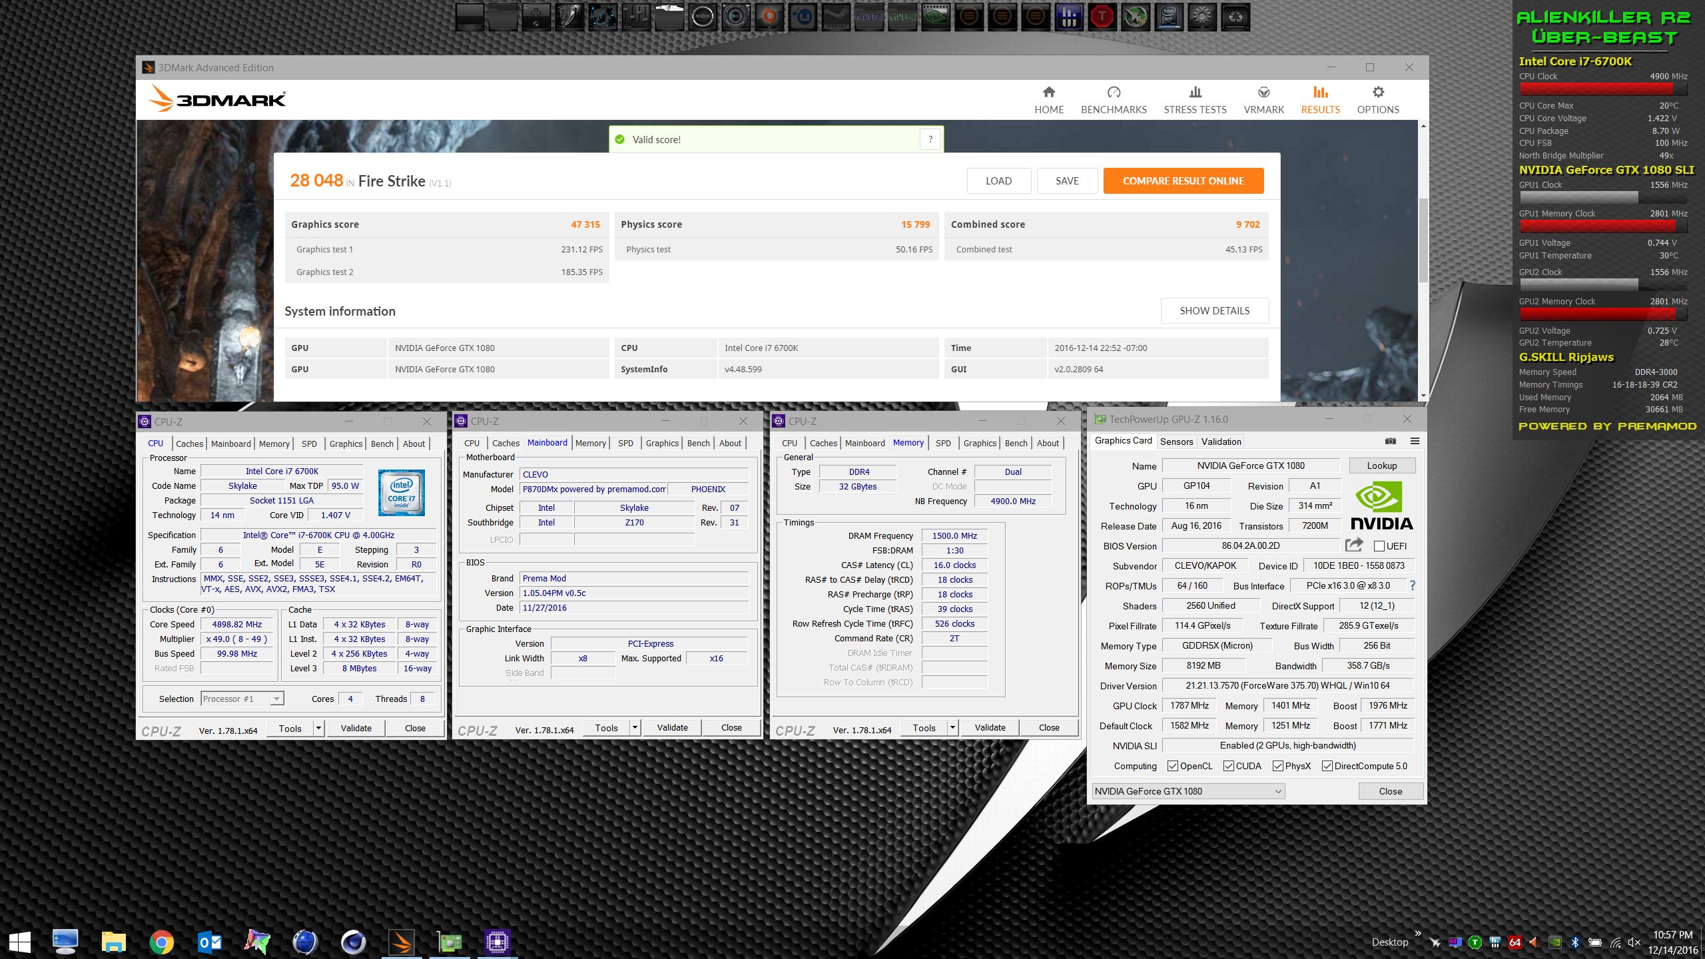The image size is (1705, 959).
Task: Click the SAVE button in 3DMark
Action: (1067, 180)
